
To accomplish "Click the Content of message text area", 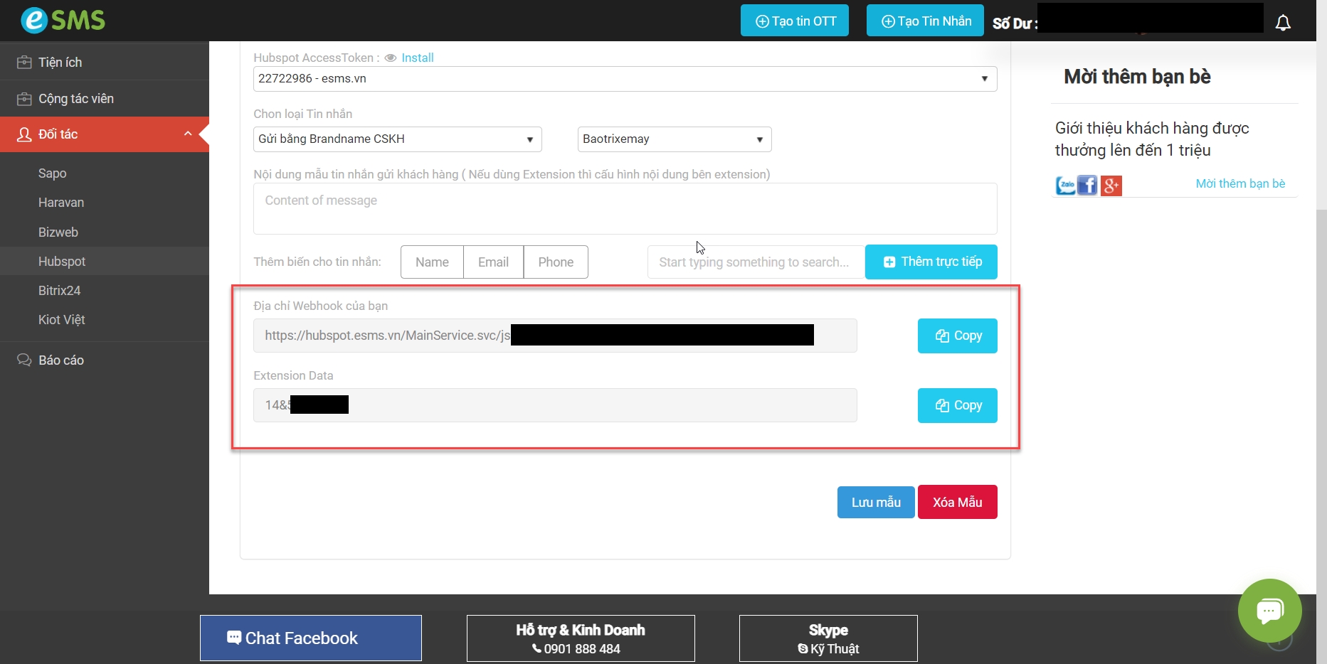I will point(625,209).
